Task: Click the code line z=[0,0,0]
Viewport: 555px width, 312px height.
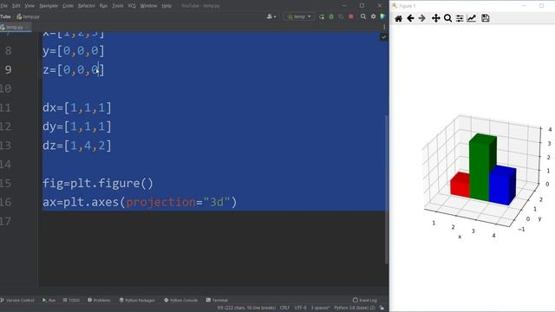Action: (x=74, y=69)
